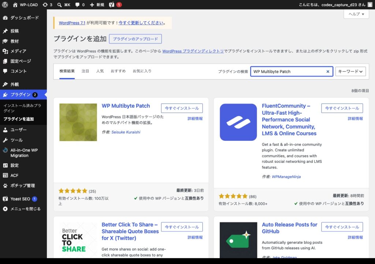
Task: Open ユーザー users menu
Action: click(23, 130)
